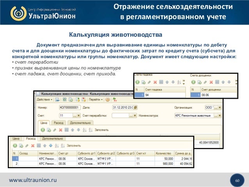The image size is (249, 187).
Task: Click the Количество cell 980,000
Action: coord(164,164)
